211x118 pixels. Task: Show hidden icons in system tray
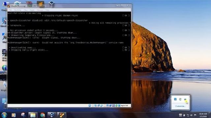pyautogui.click(x=180, y=115)
